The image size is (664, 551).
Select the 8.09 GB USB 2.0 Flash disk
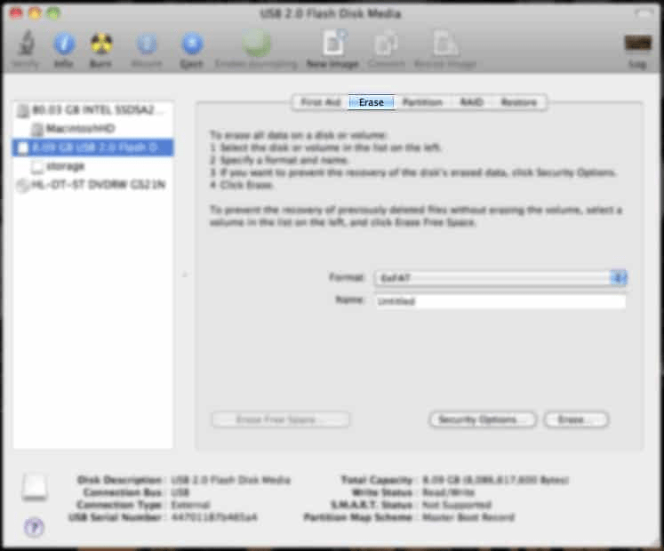[x=92, y=148]
